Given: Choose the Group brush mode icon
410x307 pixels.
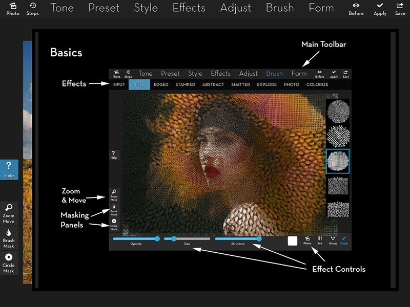Looking at the screenshot, I should point(333,240).
